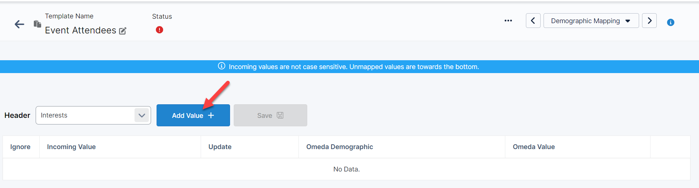Viewport: 699px width, 188px height.
Task: Click the blue info icon at top right
Action: pos(671,22)
